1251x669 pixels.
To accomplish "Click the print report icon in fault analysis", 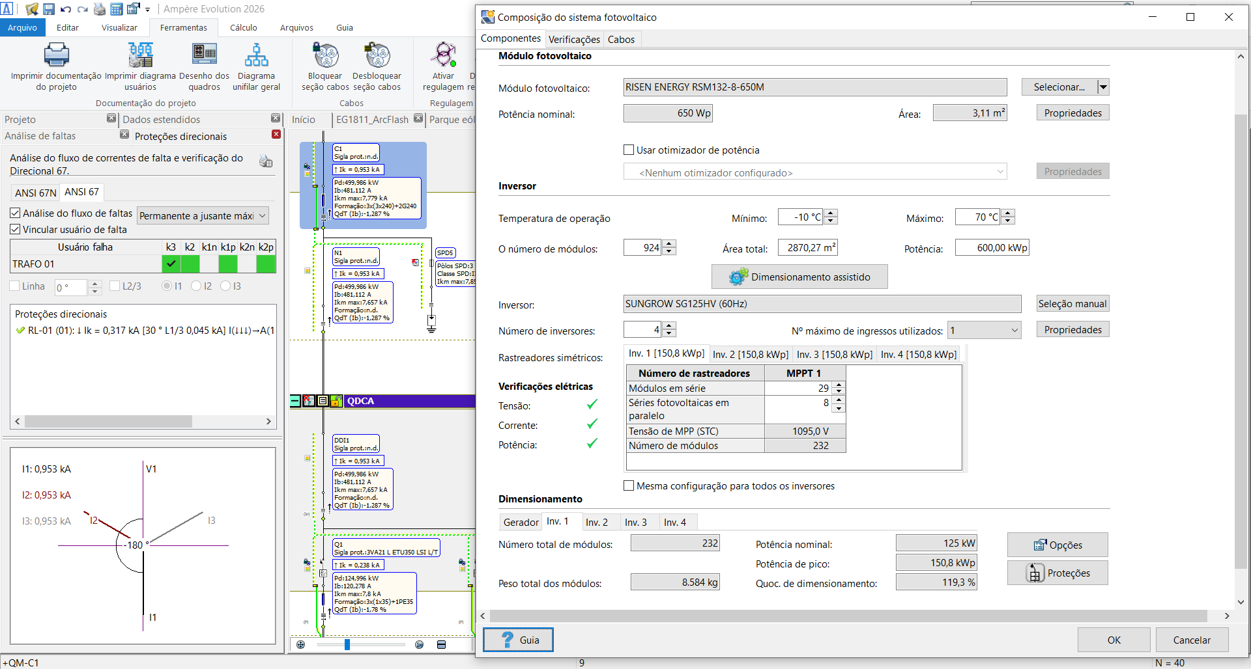I will pos(266,161).
